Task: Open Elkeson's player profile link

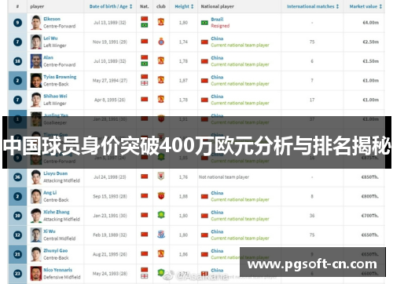Action: 52,19
